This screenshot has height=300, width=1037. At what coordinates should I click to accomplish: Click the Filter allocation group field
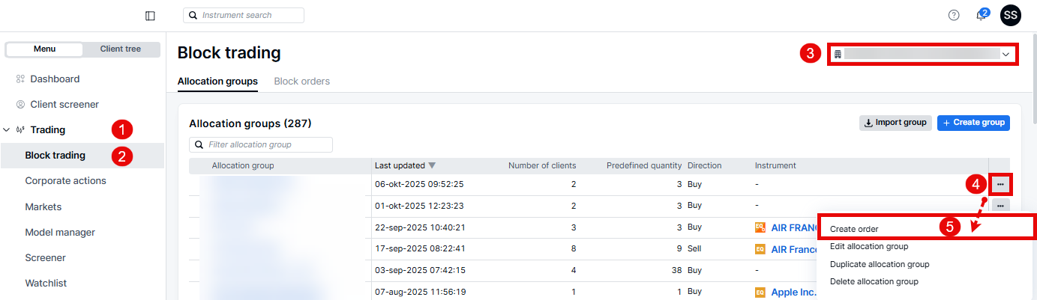tap(261, 144)
